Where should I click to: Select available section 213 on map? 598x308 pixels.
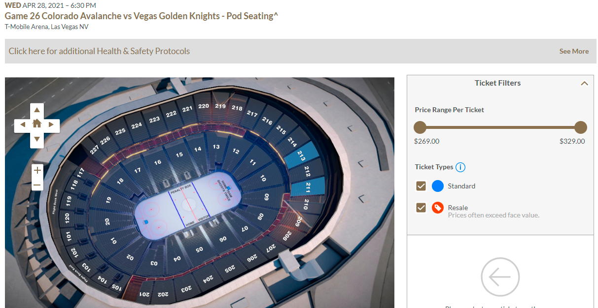coord(302,154)
